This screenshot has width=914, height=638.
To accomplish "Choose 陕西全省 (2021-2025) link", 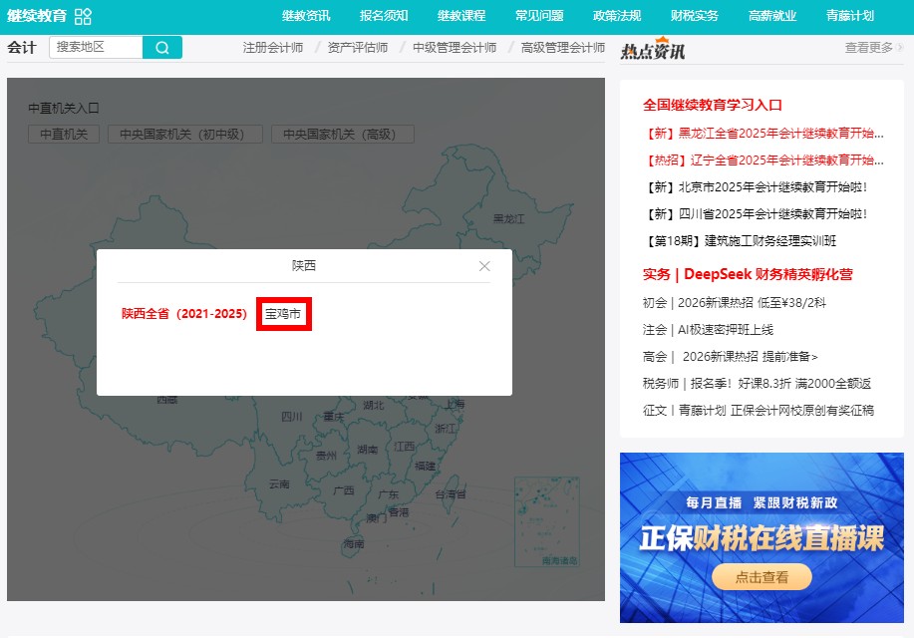I will coord(184,314).
